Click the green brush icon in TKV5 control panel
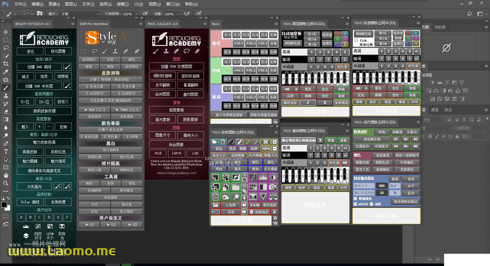Viewport: 490px width, 266px height. click(x=247, y=142)
